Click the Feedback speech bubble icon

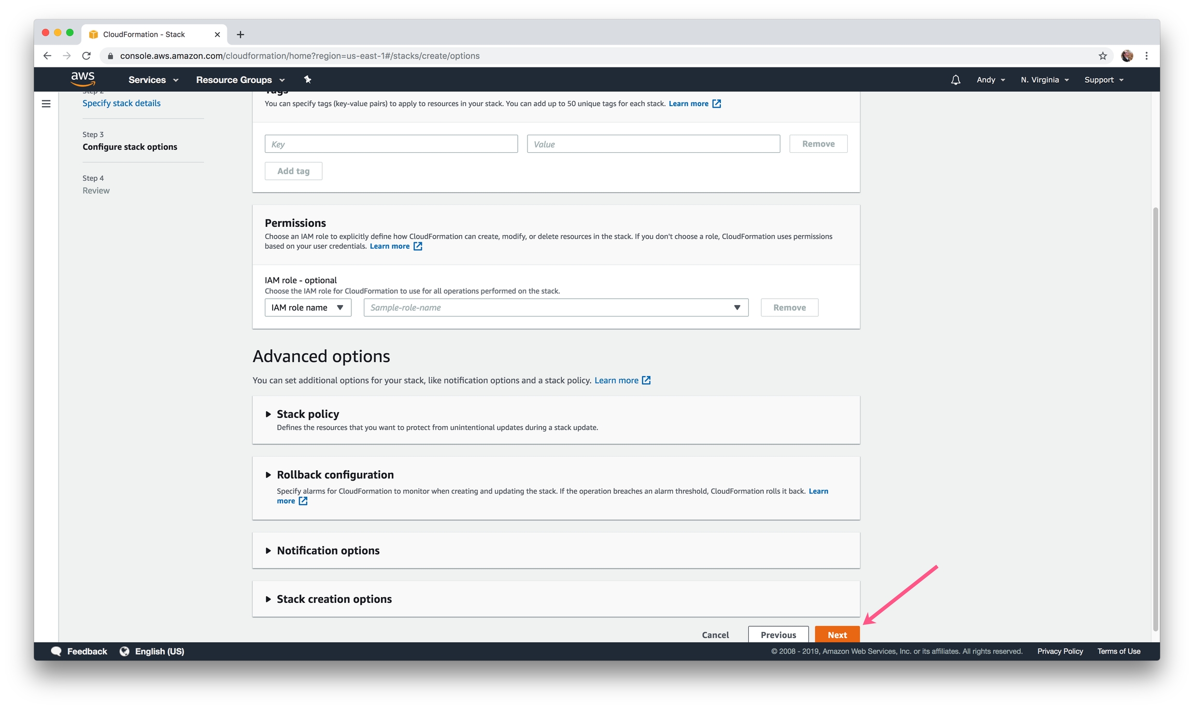pyautogui.click(x=56, y=651)
